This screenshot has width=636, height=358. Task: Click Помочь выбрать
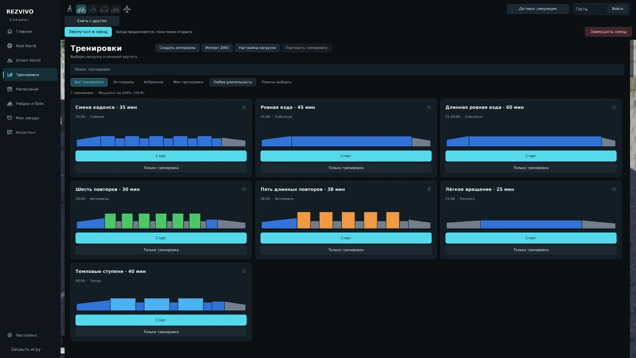pyautogui.click(x=277, y=82)
